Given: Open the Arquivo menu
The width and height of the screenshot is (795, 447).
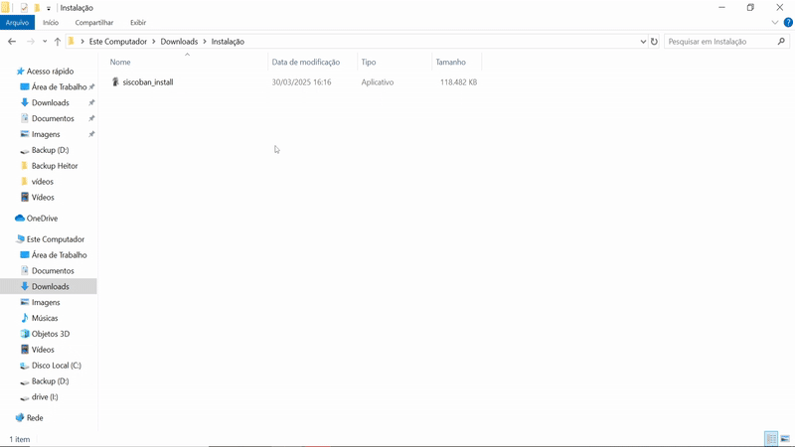Looking at the screenshot, I should click(x=17, y=22).
